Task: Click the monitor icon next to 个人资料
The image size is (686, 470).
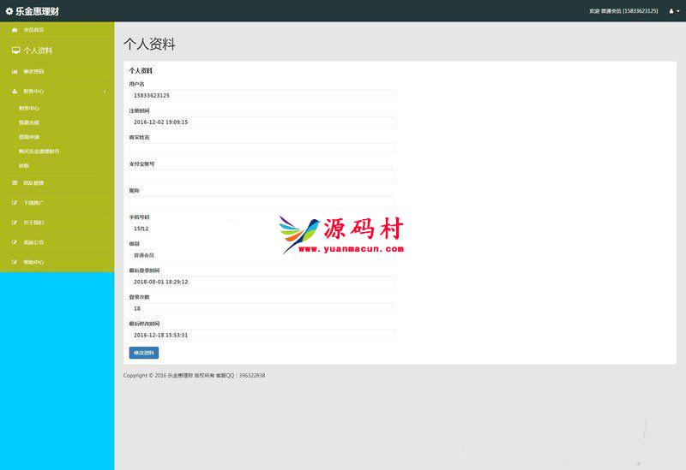Action: click(x=15, y=51)
